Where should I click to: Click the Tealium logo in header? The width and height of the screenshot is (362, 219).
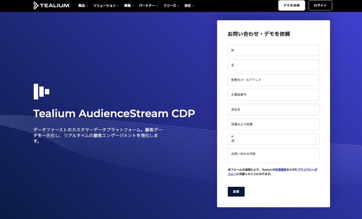pyautogui.click(x=51, y=5)
